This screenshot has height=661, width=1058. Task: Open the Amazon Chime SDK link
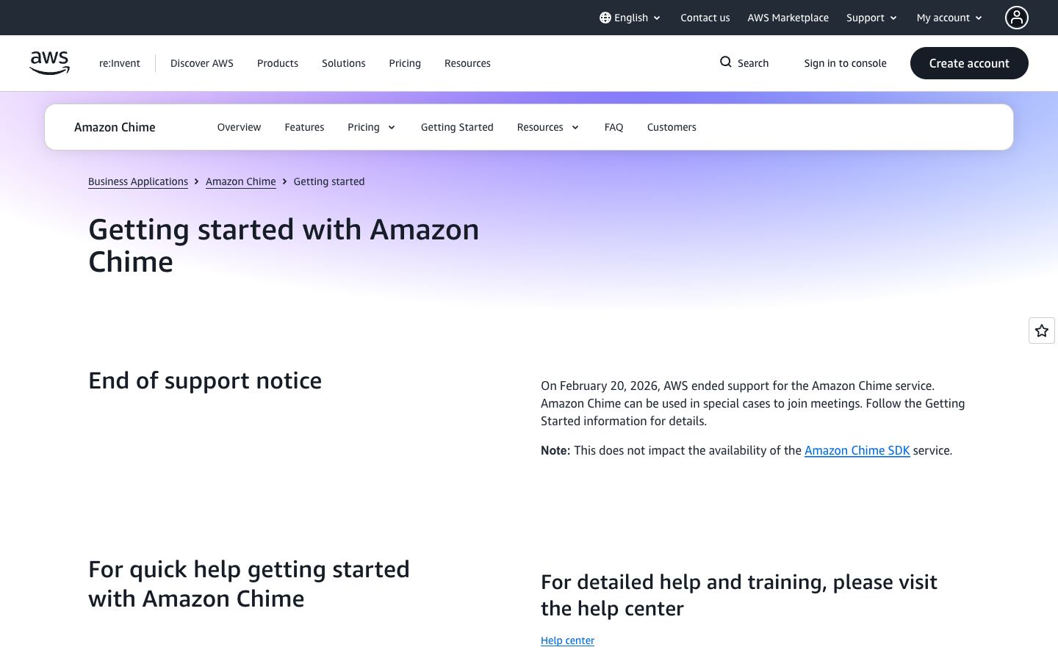(x=857, y=450)
